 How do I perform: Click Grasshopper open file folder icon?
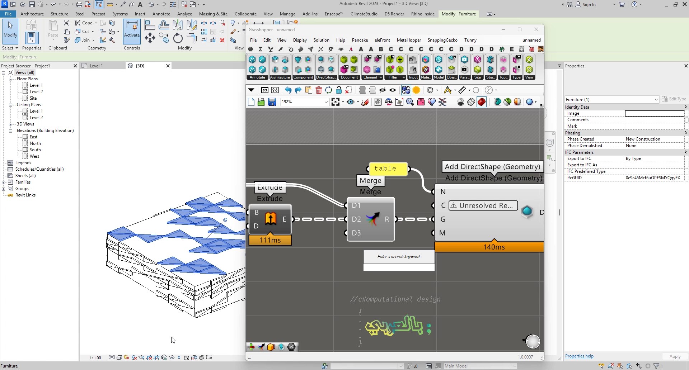point(261,102)
